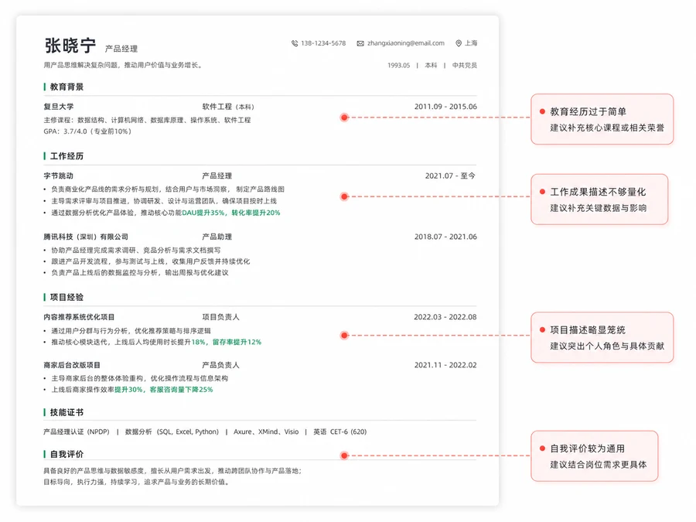696x522 pixels.
Task: Open the email zhangxiaoning@email.com
Action: [406, 43]
